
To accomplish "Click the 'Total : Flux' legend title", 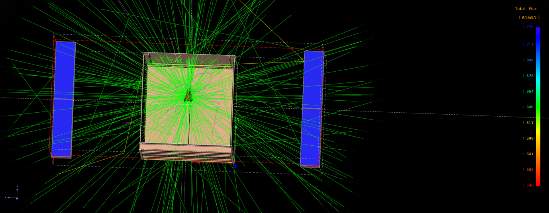I will pos(525,9).
